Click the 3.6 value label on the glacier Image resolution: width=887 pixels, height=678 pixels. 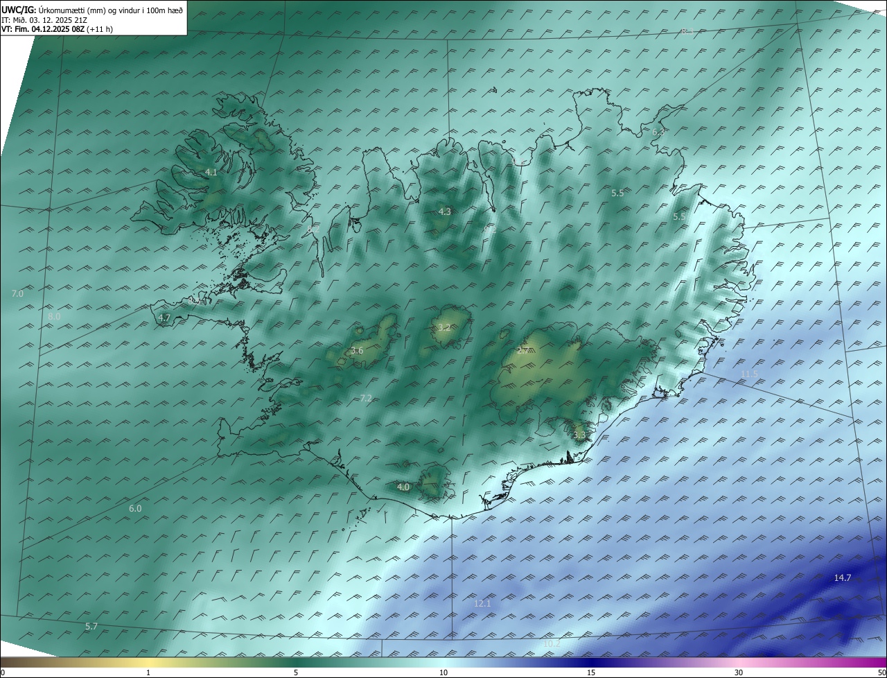(357, 351)
